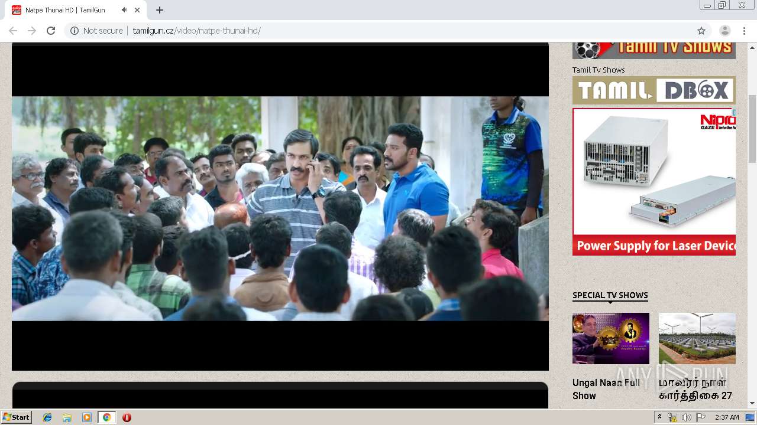Open the Windows Start menu

17,417
